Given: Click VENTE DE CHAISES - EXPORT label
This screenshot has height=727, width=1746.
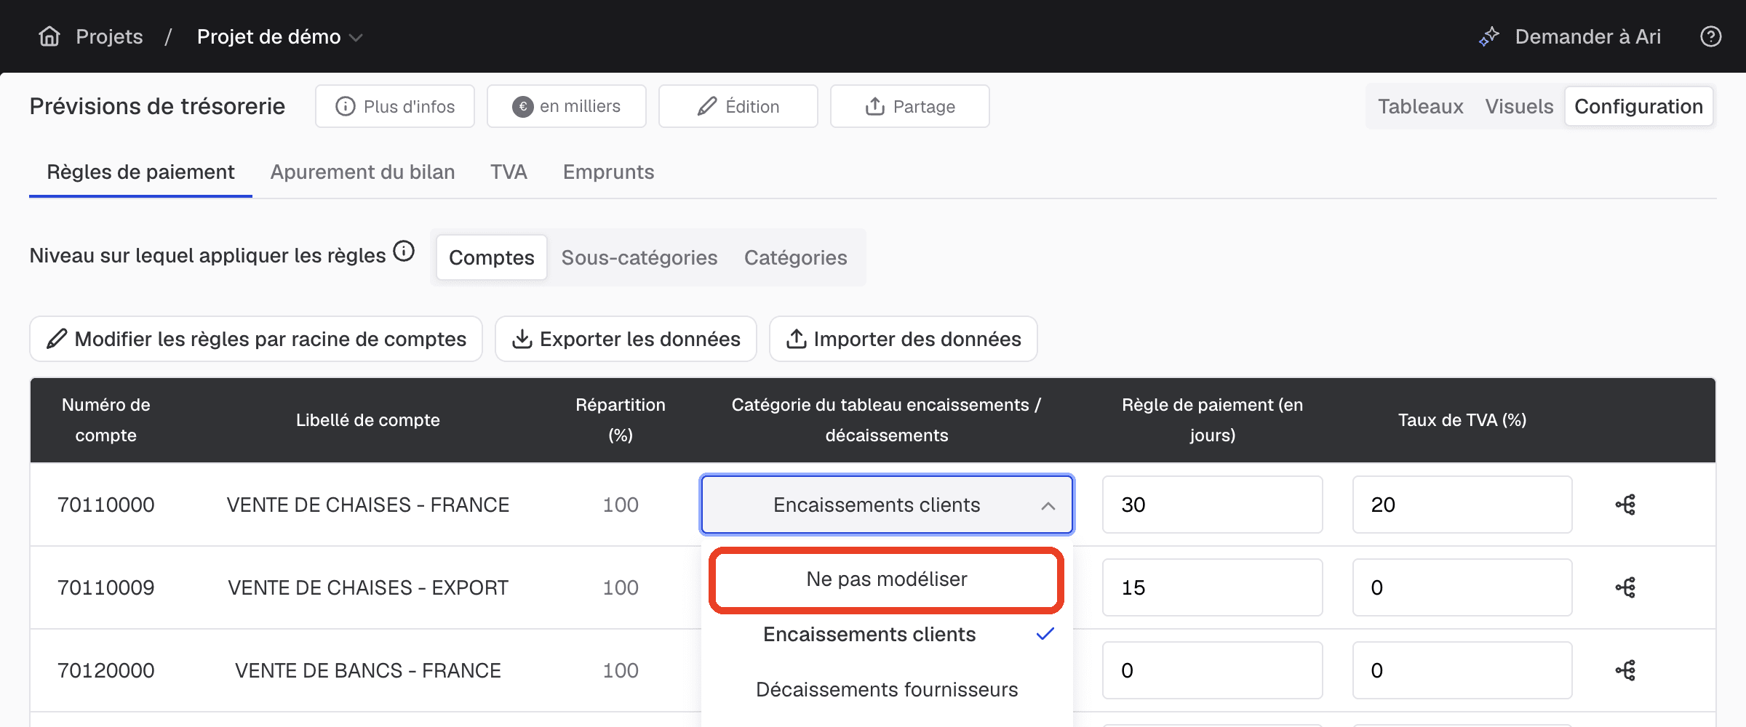Looking at the screenshot, I should (x=368, y=587).
